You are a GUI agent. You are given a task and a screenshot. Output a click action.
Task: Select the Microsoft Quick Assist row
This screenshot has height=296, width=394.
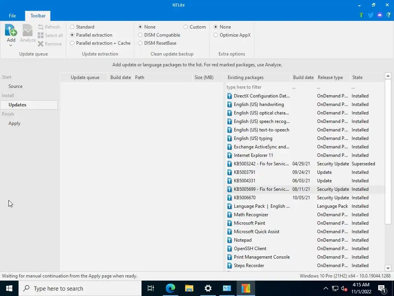click(305, 232)
